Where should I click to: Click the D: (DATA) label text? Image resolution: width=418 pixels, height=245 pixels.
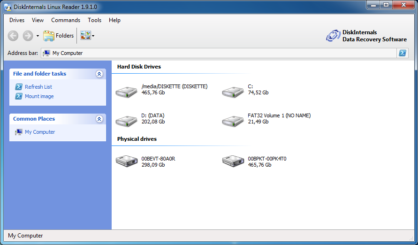[153, 115]
